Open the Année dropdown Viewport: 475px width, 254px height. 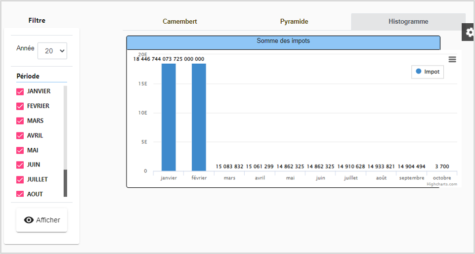(52, 51)
